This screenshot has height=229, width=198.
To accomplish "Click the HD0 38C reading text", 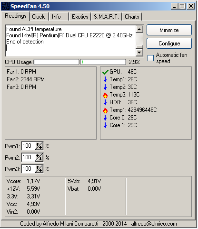I will [123, 102].
